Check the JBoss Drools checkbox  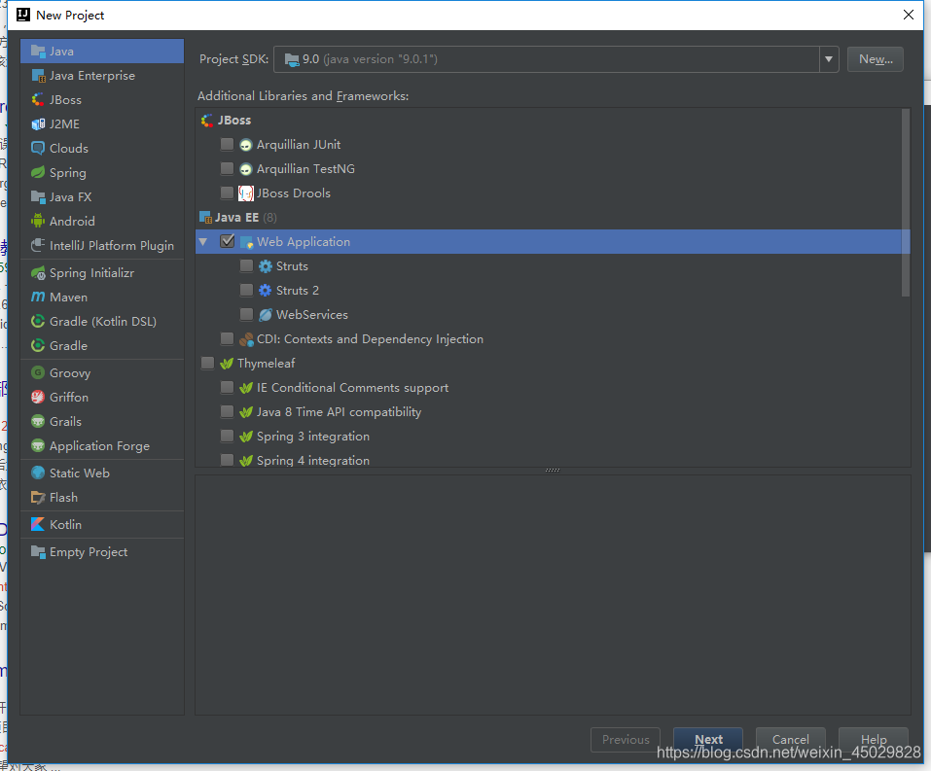(227, 193)
